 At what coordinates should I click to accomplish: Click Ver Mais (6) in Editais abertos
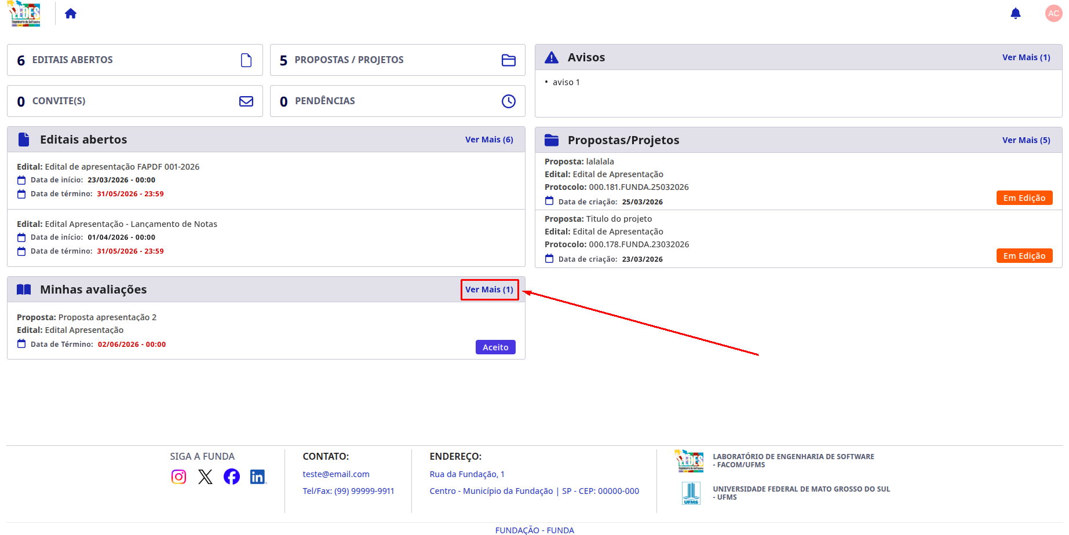coord(489,140)
